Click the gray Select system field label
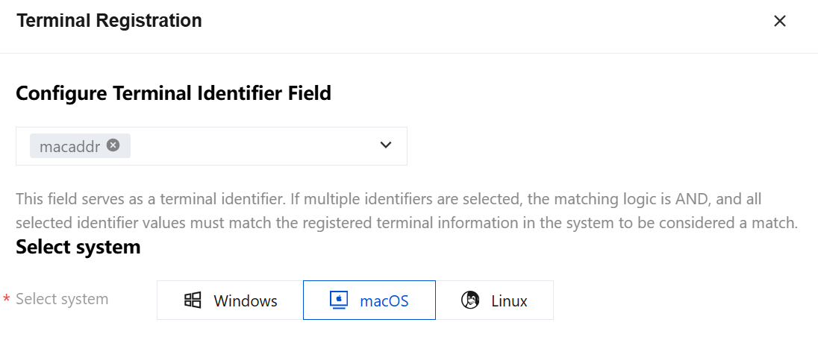The height and width of the screenshot is (337, 818). click(62, 299)
